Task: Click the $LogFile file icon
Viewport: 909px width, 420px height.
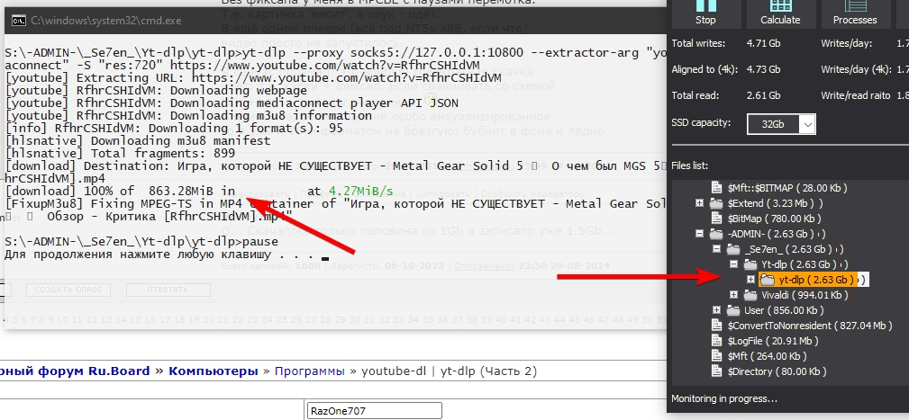Action: pos(718,342)
